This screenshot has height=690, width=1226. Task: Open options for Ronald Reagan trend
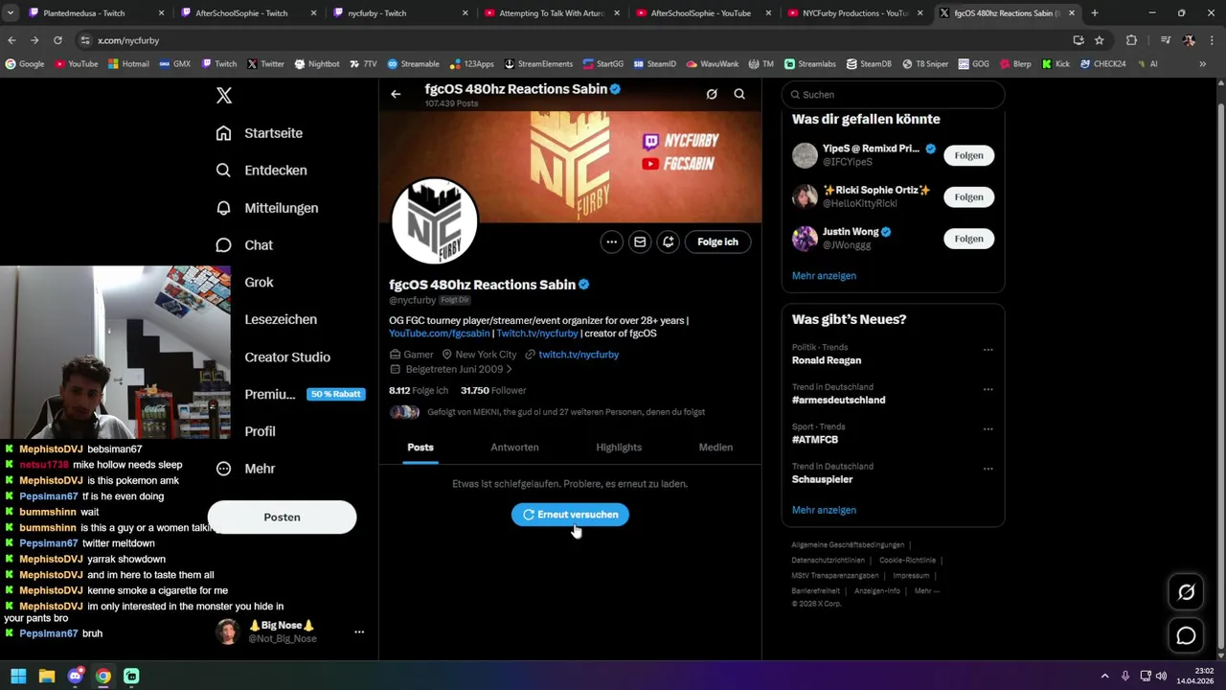[x=988, y=350]
